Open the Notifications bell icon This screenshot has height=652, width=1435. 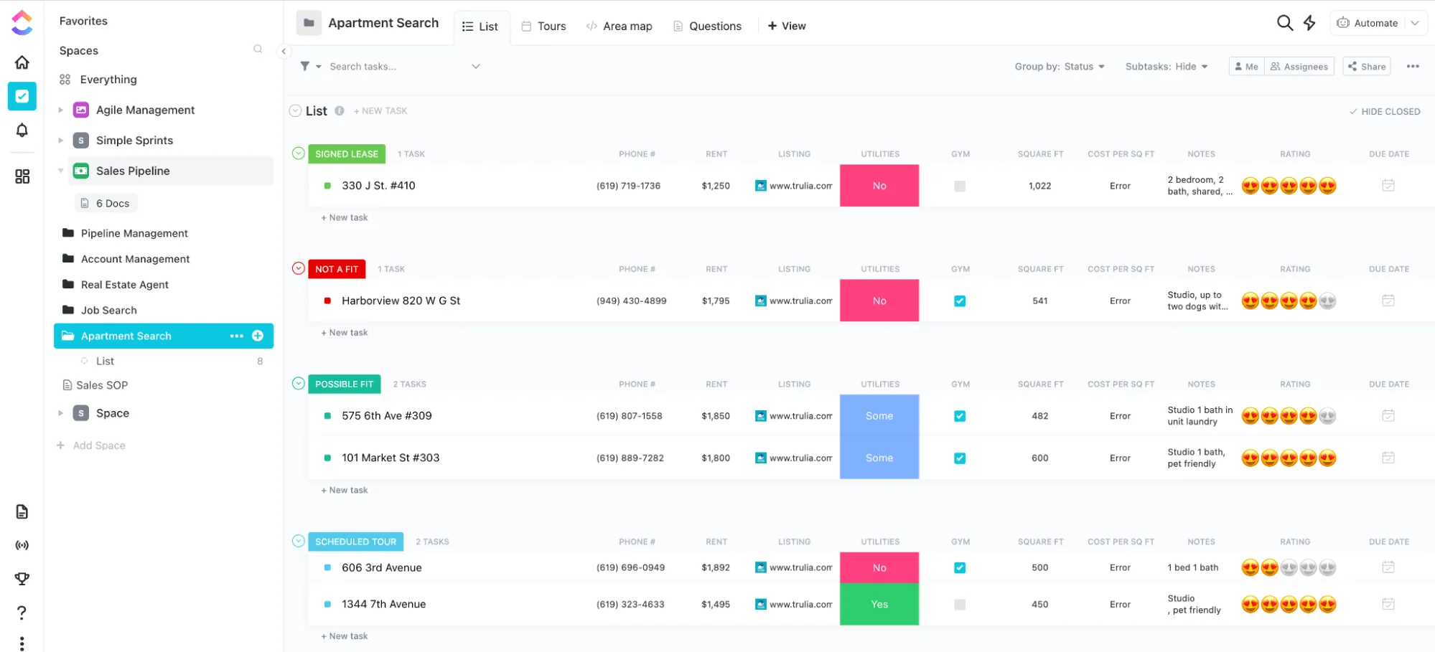[x=22, y=130]
